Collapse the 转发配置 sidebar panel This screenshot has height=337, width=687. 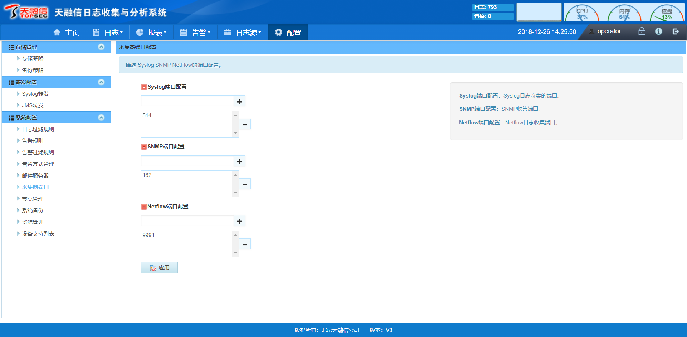101,82
